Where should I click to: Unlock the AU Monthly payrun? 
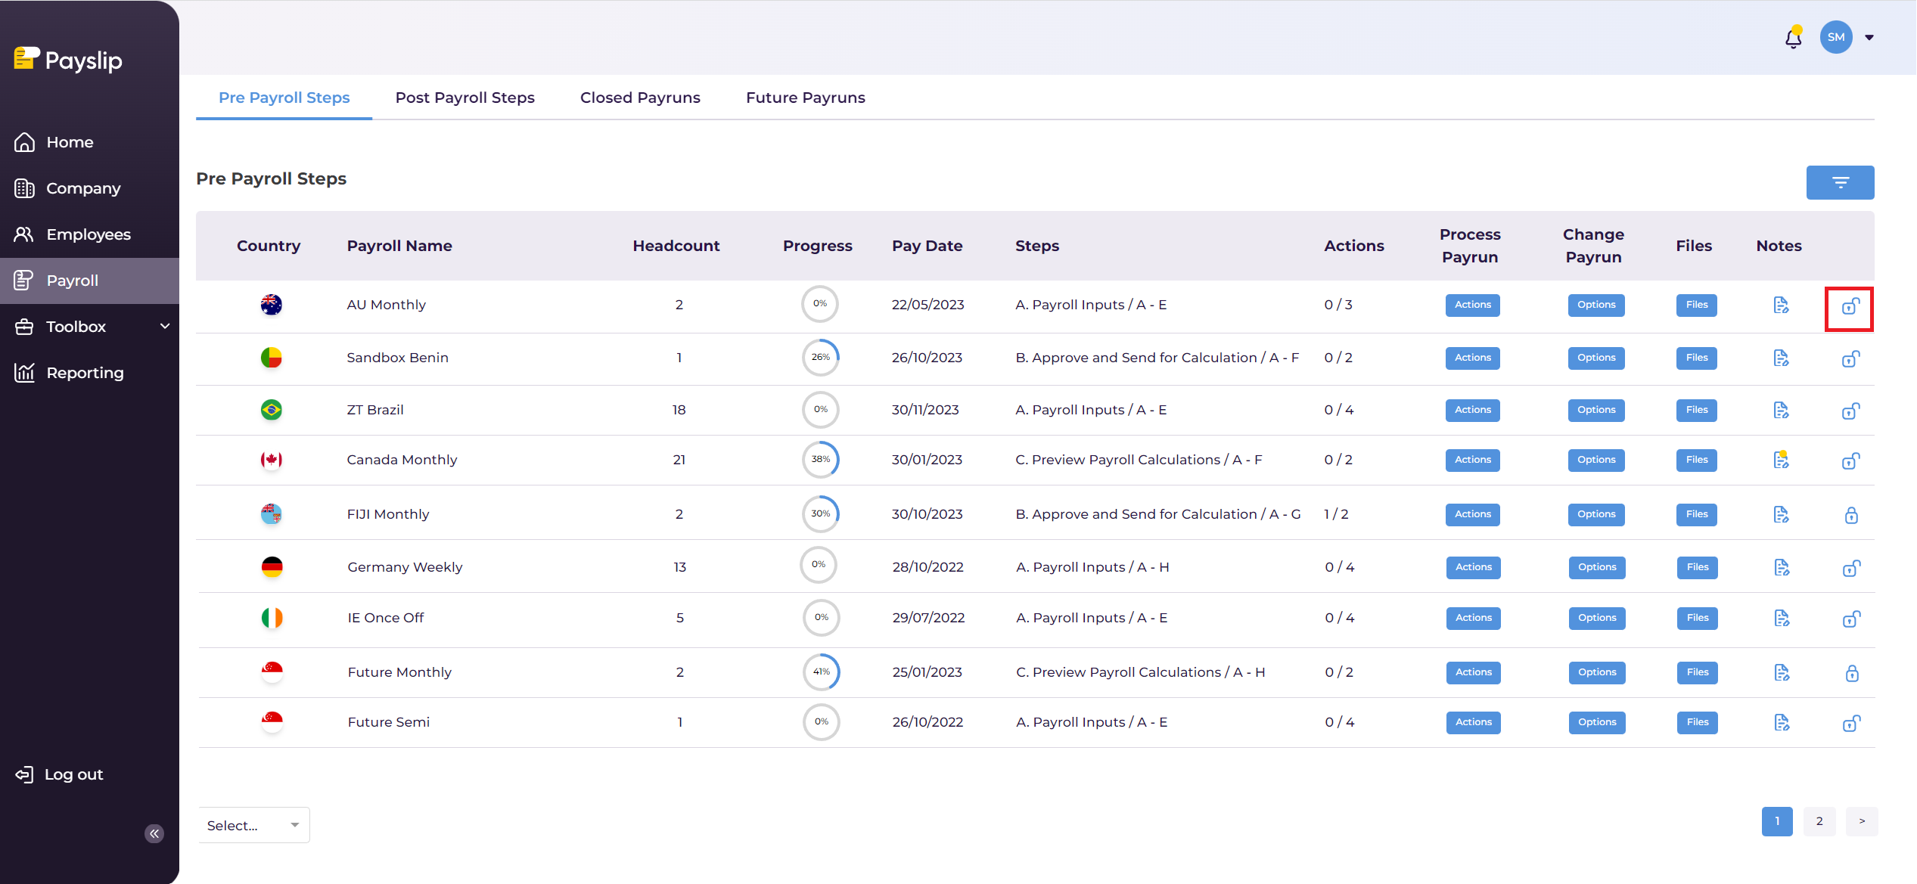tap(1850, 307)
